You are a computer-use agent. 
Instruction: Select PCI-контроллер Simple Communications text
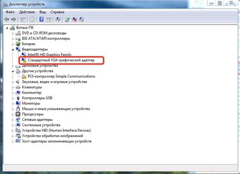coord(62,76)
